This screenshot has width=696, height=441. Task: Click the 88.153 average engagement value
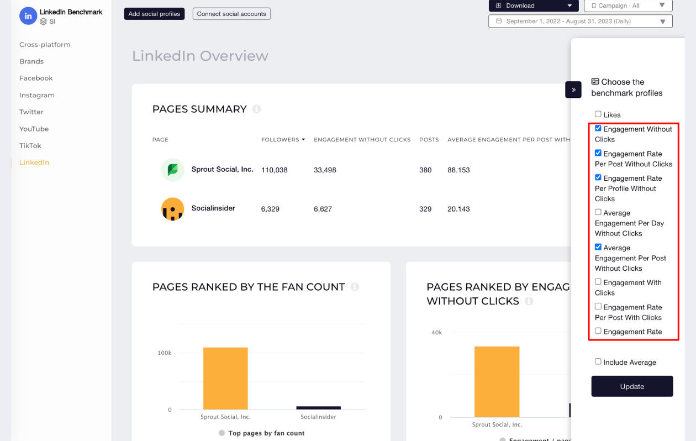click(458, 170)
